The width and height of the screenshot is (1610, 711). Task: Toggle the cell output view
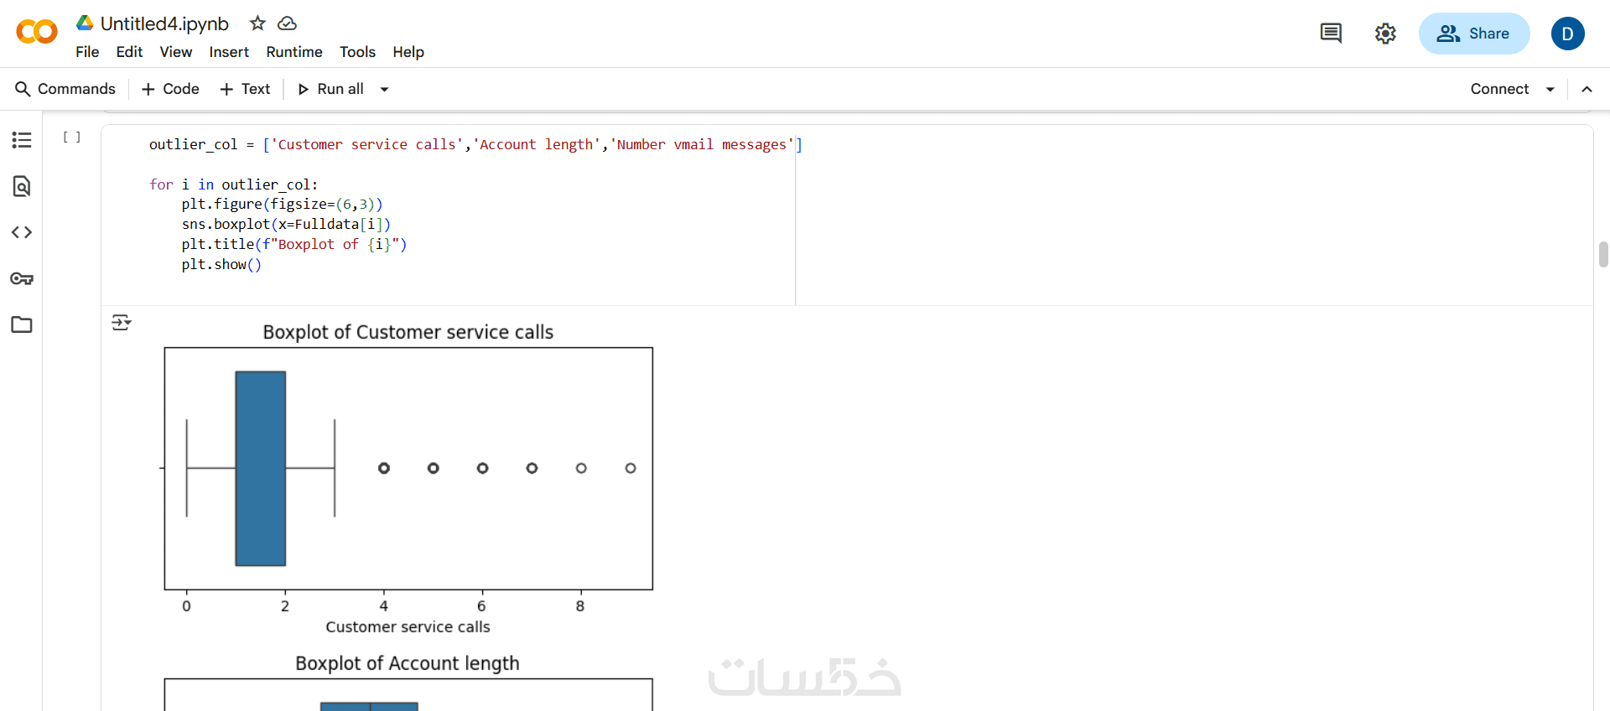click(x=122, y=323)
